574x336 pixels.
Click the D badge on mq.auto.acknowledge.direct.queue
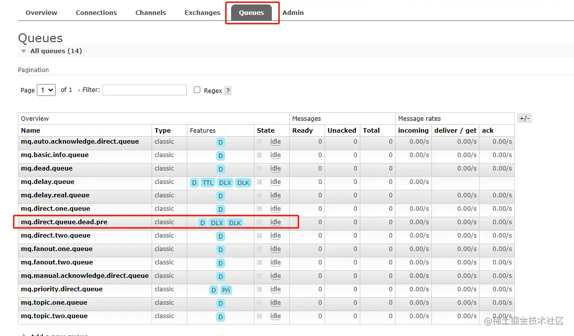220,142
